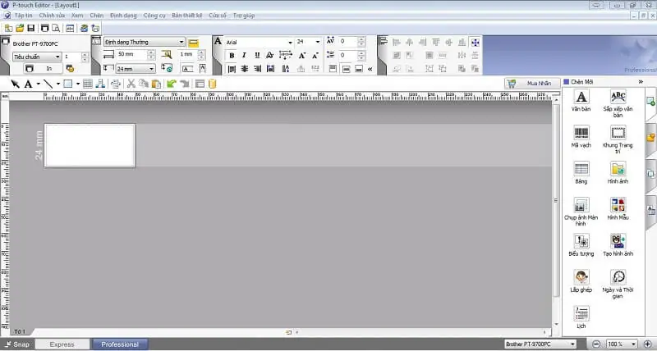Click the green undo arrow

click(x=171, y=84)
